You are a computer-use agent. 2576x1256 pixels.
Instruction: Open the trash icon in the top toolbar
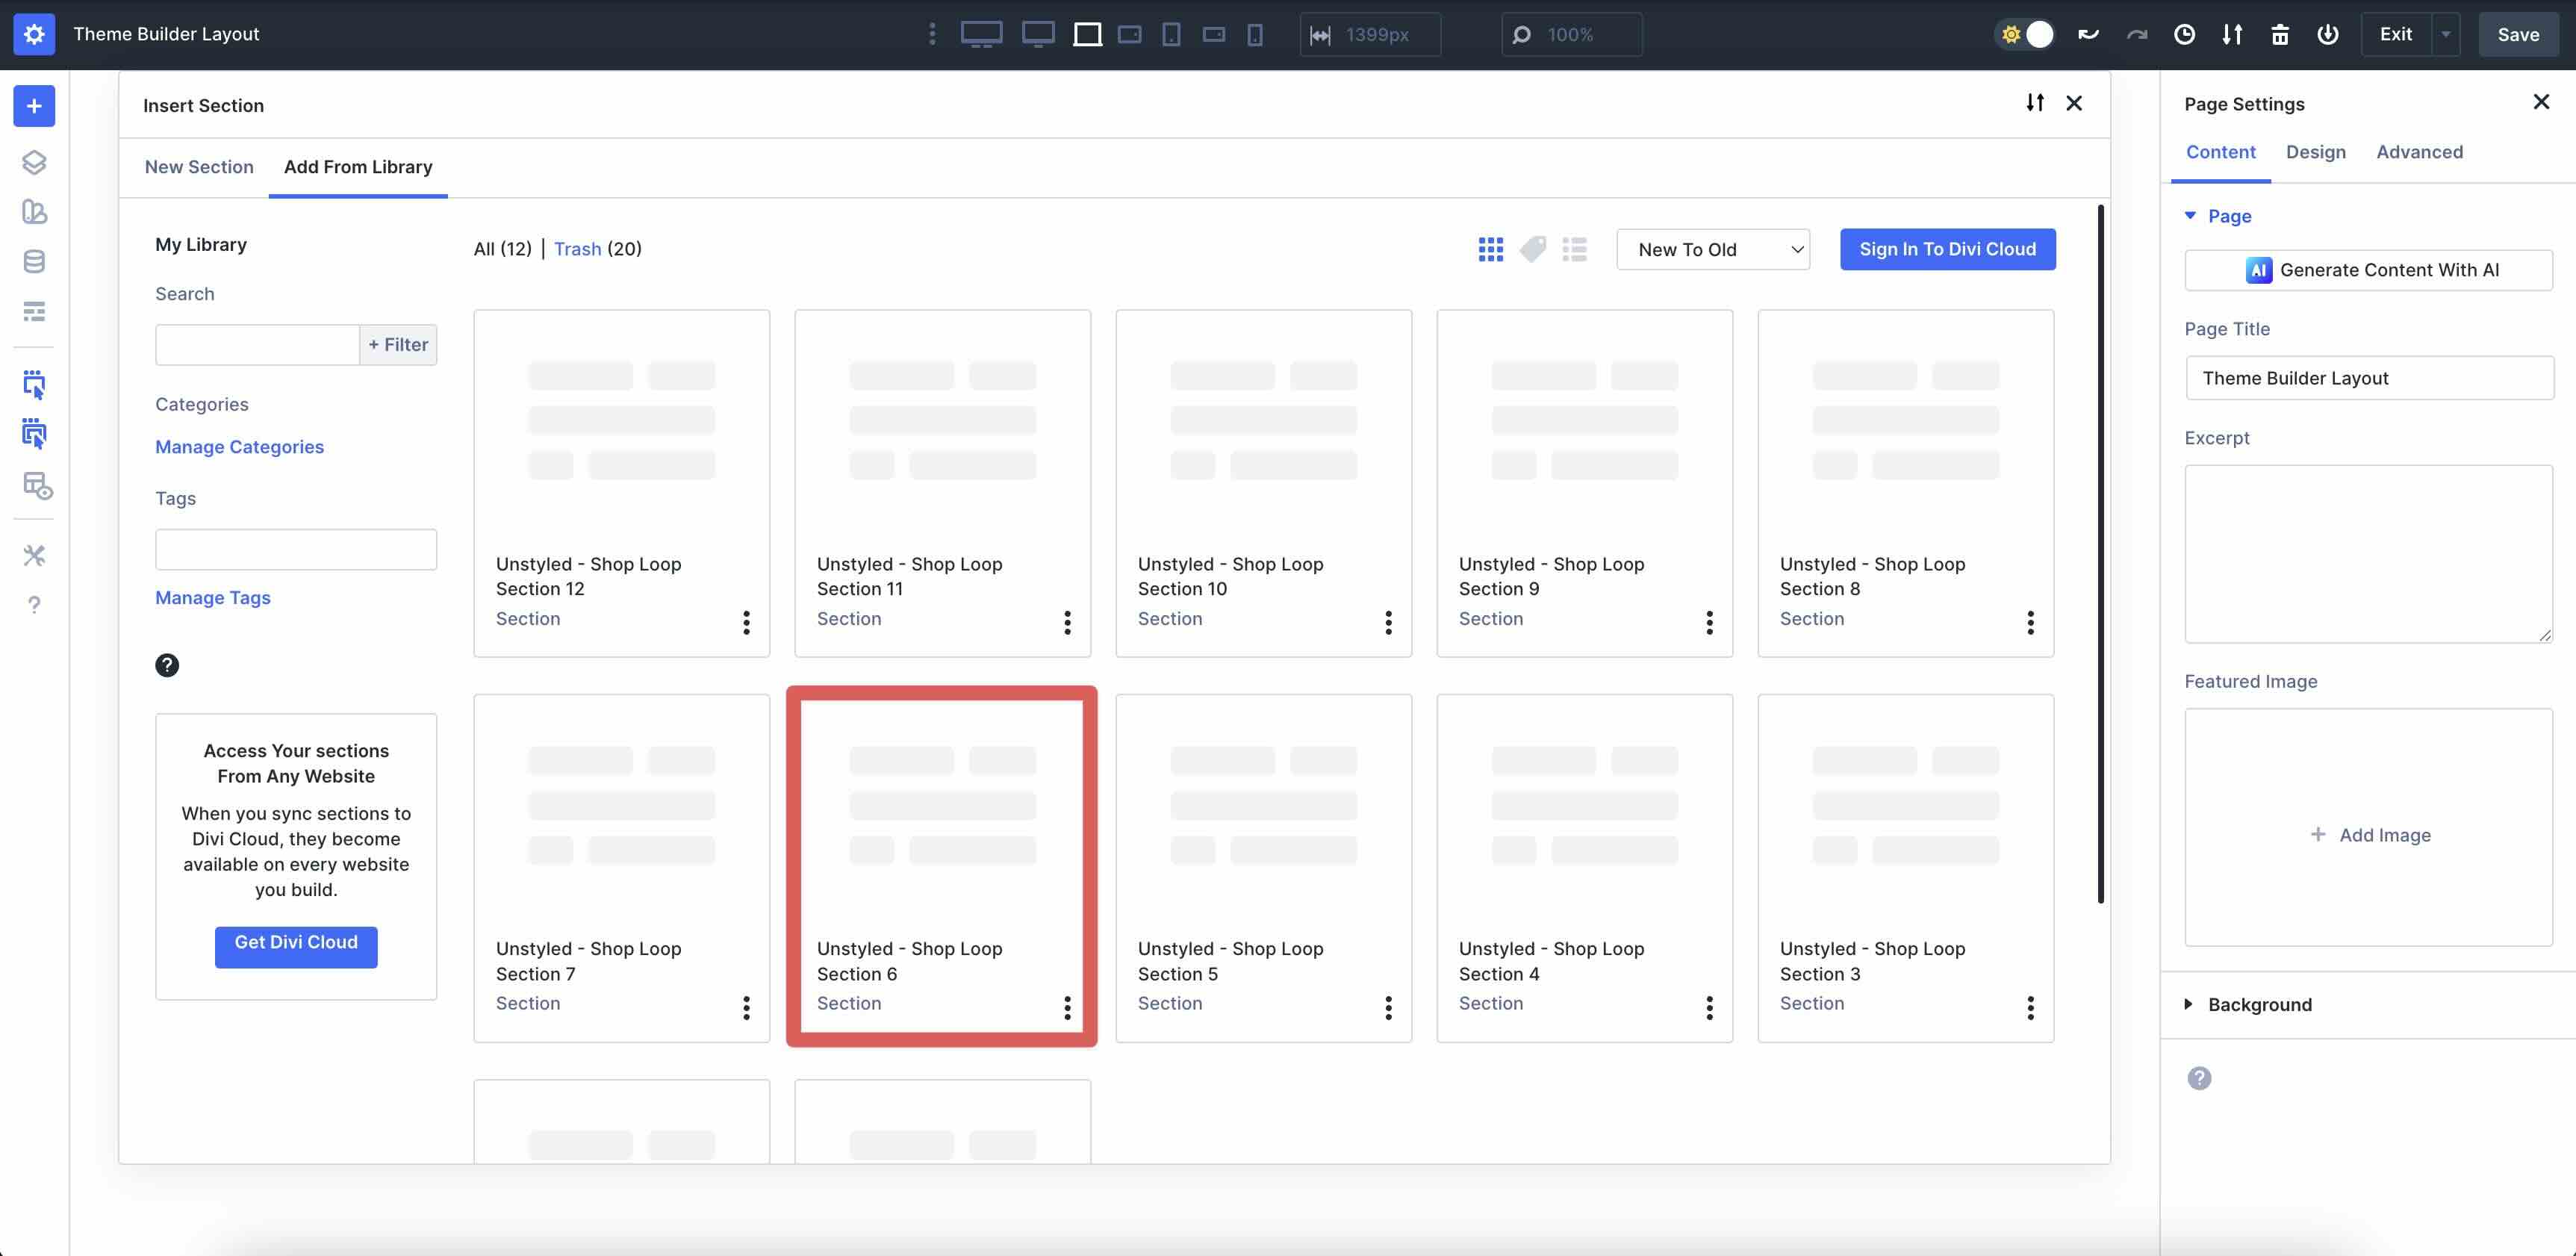[x=2280, y=34]
